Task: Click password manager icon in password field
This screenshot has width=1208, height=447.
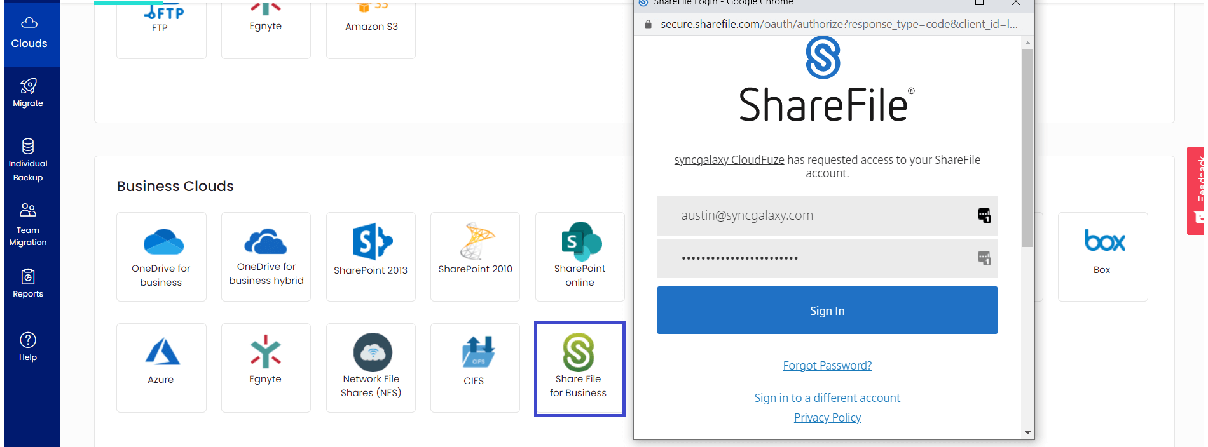Action: [x=984, y=258]
